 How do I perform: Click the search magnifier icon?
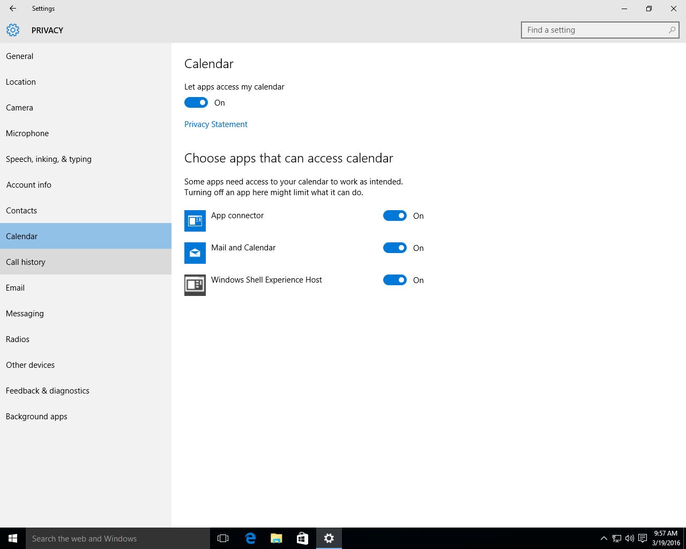[x=672, y=30]
